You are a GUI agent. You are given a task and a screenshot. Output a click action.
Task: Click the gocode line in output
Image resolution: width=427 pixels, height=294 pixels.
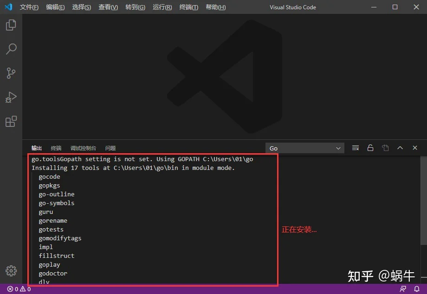pyautogui.click(x=49, y=176)
